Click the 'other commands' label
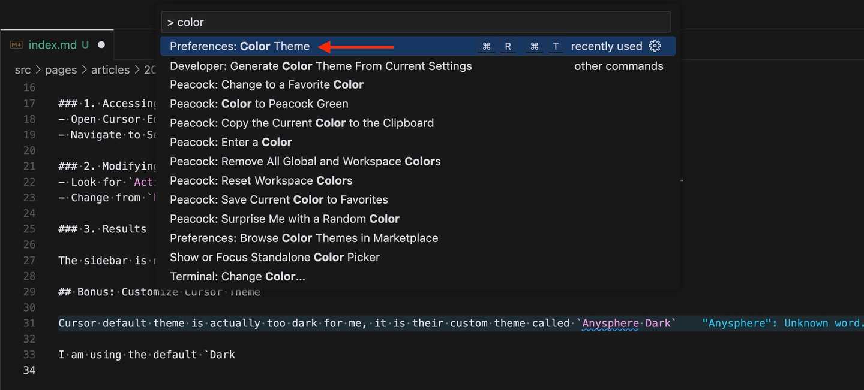This screenshot has width=864, height=390. pyautogui.click(x=619, y=66)
